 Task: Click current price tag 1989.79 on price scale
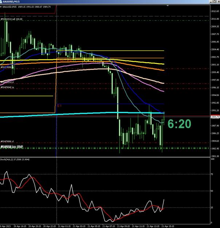click(x=215, y=117)
